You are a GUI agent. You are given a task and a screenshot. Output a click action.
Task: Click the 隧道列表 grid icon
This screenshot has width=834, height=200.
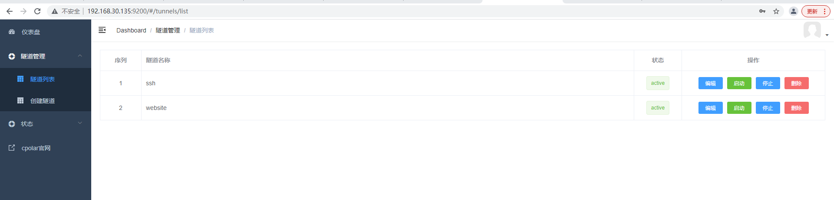(20, 79)
